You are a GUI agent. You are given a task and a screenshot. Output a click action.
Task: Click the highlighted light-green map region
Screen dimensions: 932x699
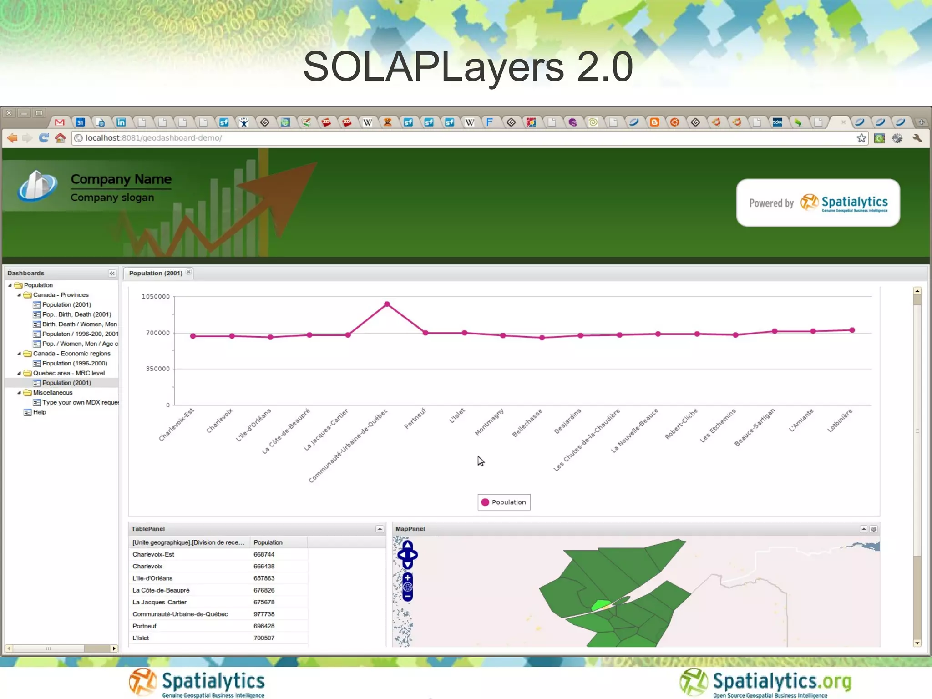pyautogui.click(x=601, y=605)
